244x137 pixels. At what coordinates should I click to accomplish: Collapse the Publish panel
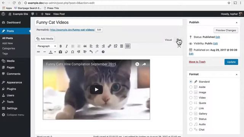click(x=236, y=22)
